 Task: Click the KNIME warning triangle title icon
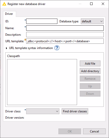[x=4, y=4]
